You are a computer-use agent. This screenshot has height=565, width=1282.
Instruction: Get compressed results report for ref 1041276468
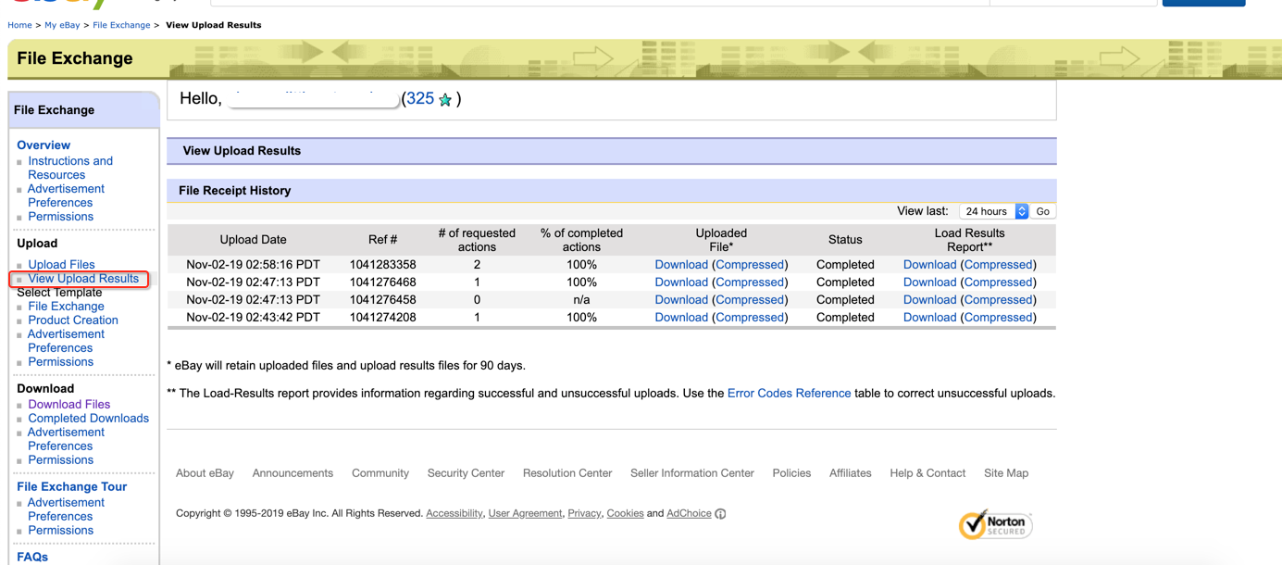(x=998, y=282)
